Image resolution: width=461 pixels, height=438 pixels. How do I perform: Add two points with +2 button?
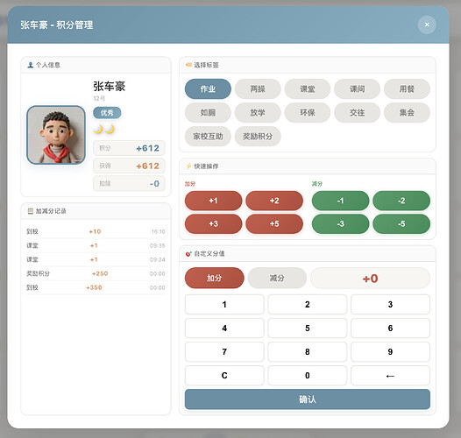click(274, 201)
